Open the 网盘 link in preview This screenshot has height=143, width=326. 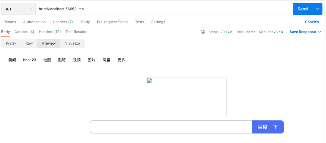click(107, 60)
